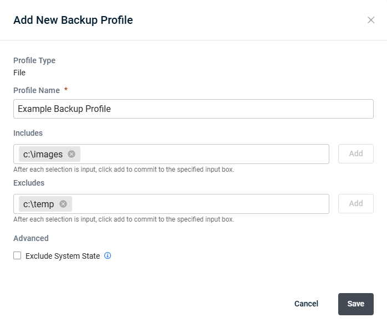
Task: Cancel the new backup profile
Action: (306, 304)
